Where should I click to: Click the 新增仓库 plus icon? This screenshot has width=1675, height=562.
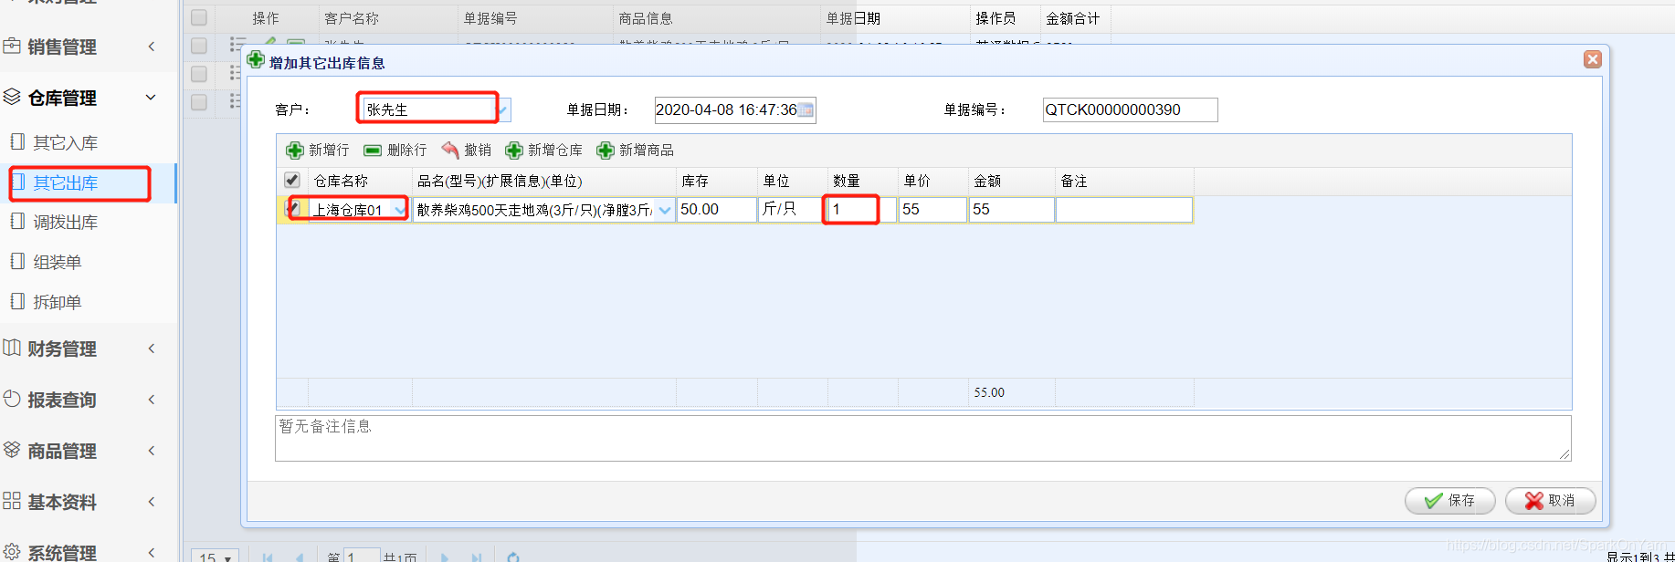pyautogui.click(x=514, y=151)
